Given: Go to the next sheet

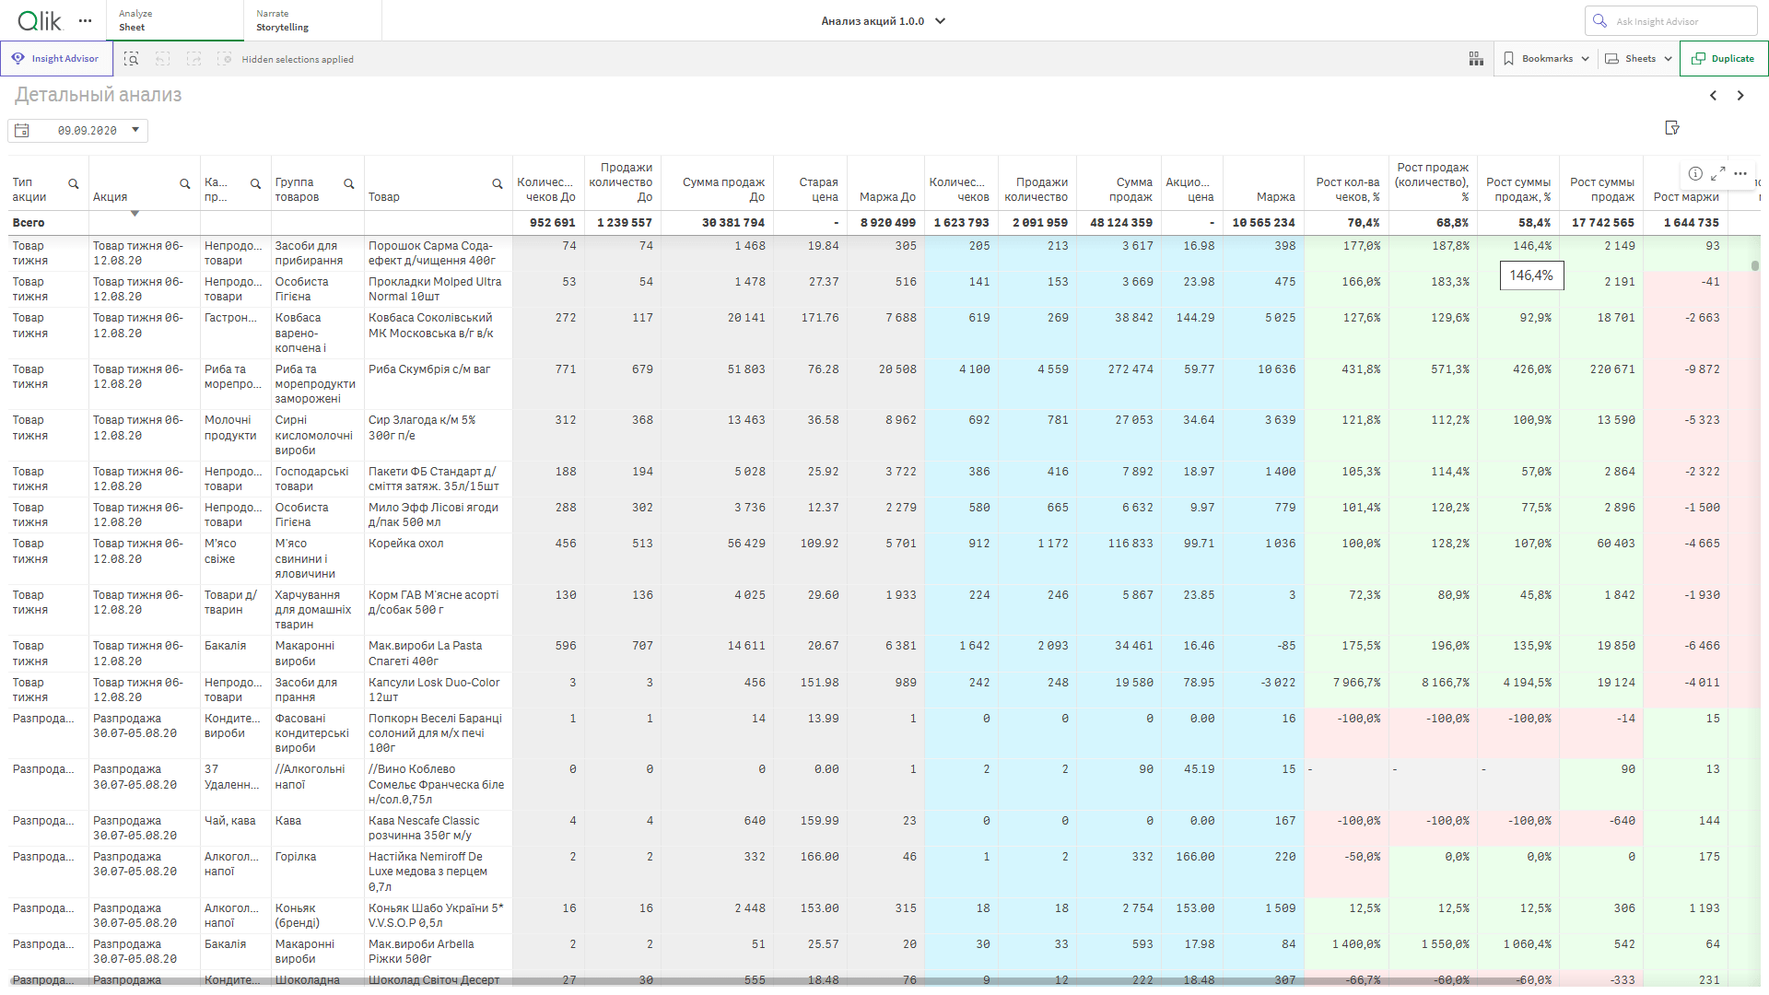Looking at the screenshot, I should [1740, 96].
